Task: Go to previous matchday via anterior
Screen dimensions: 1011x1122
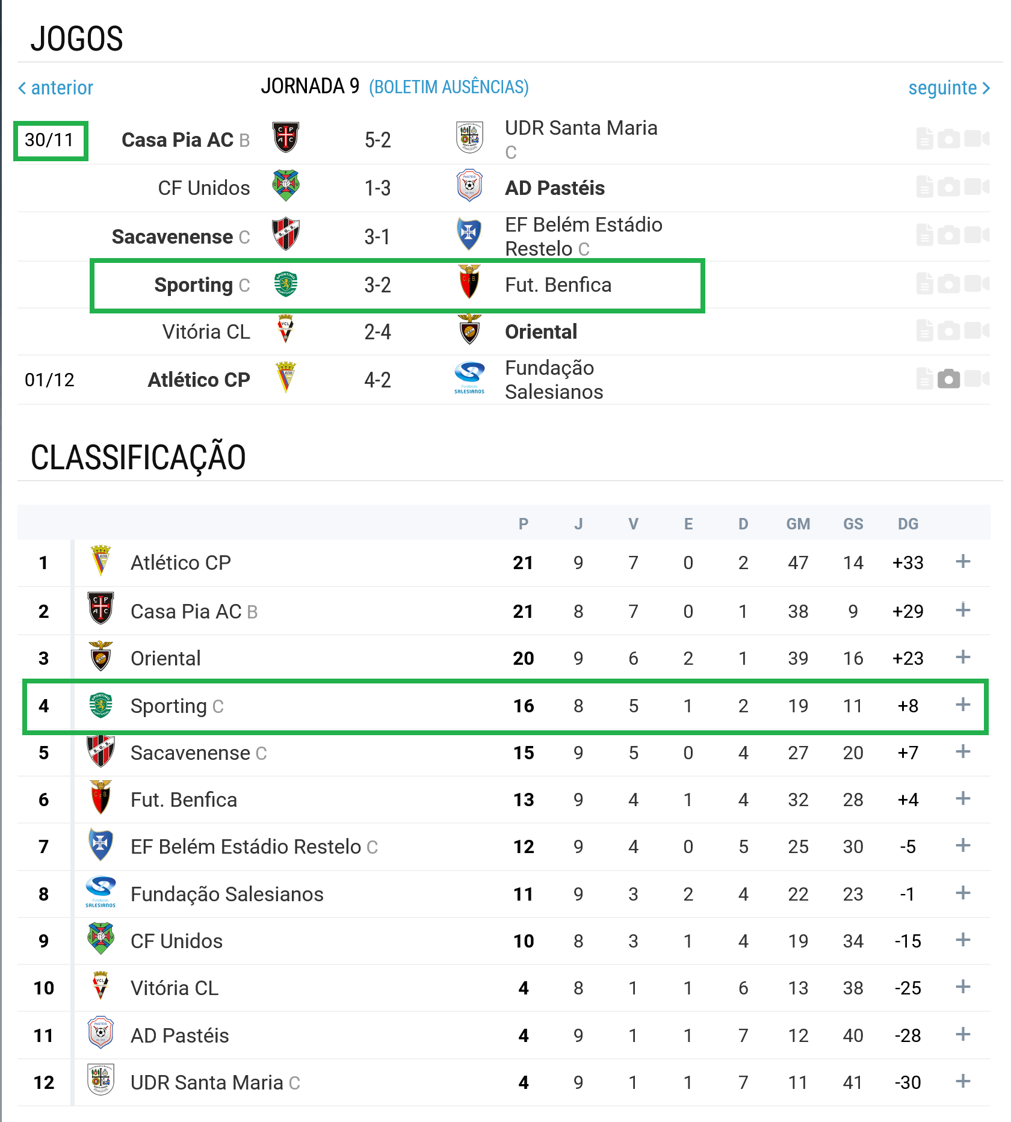Action: 56,88
